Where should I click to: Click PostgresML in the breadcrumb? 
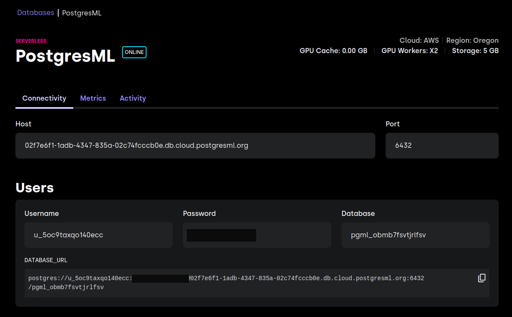[82, 13]
